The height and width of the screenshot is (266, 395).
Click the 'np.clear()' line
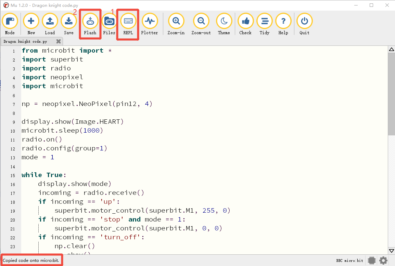coord(75,246)
